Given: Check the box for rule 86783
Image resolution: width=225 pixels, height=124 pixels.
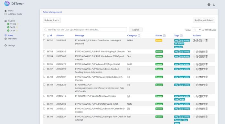Looking at the screenshot, I should pyautogui.click(x=44, y=51).
